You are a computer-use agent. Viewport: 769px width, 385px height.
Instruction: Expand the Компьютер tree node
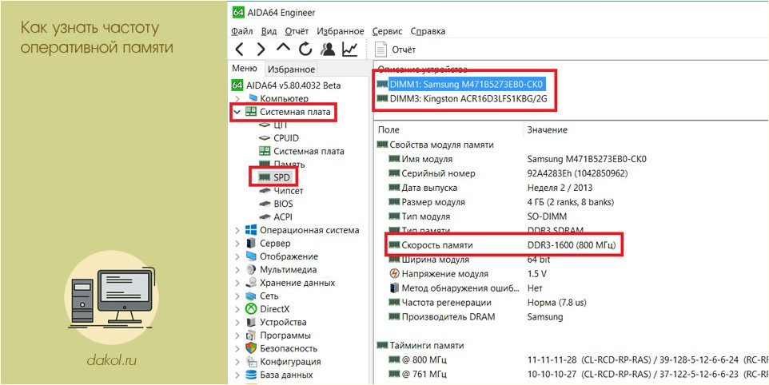237,99
